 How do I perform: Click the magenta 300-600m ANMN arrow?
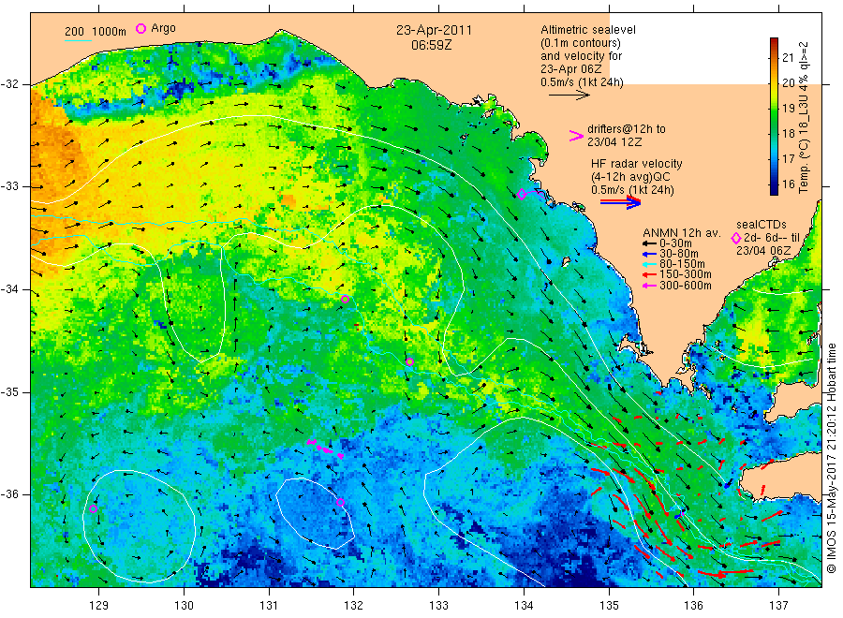(x=649, y=286)
